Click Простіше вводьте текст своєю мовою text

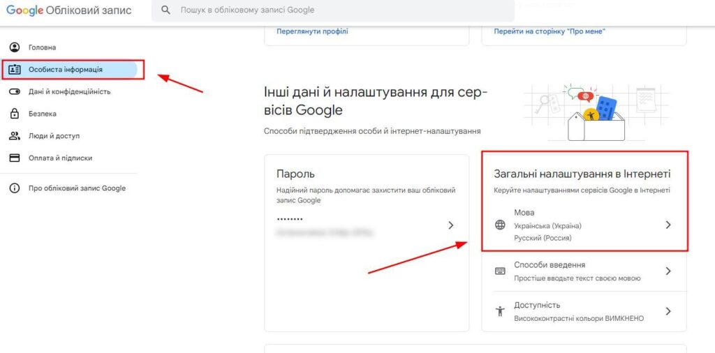[577, 278]
